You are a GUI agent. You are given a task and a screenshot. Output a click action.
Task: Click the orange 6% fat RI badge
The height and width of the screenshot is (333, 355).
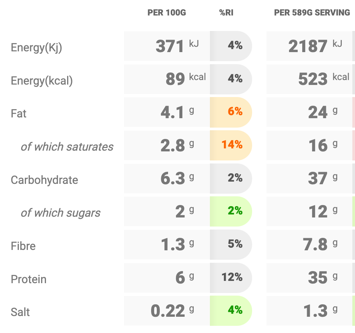click(235, 112)
